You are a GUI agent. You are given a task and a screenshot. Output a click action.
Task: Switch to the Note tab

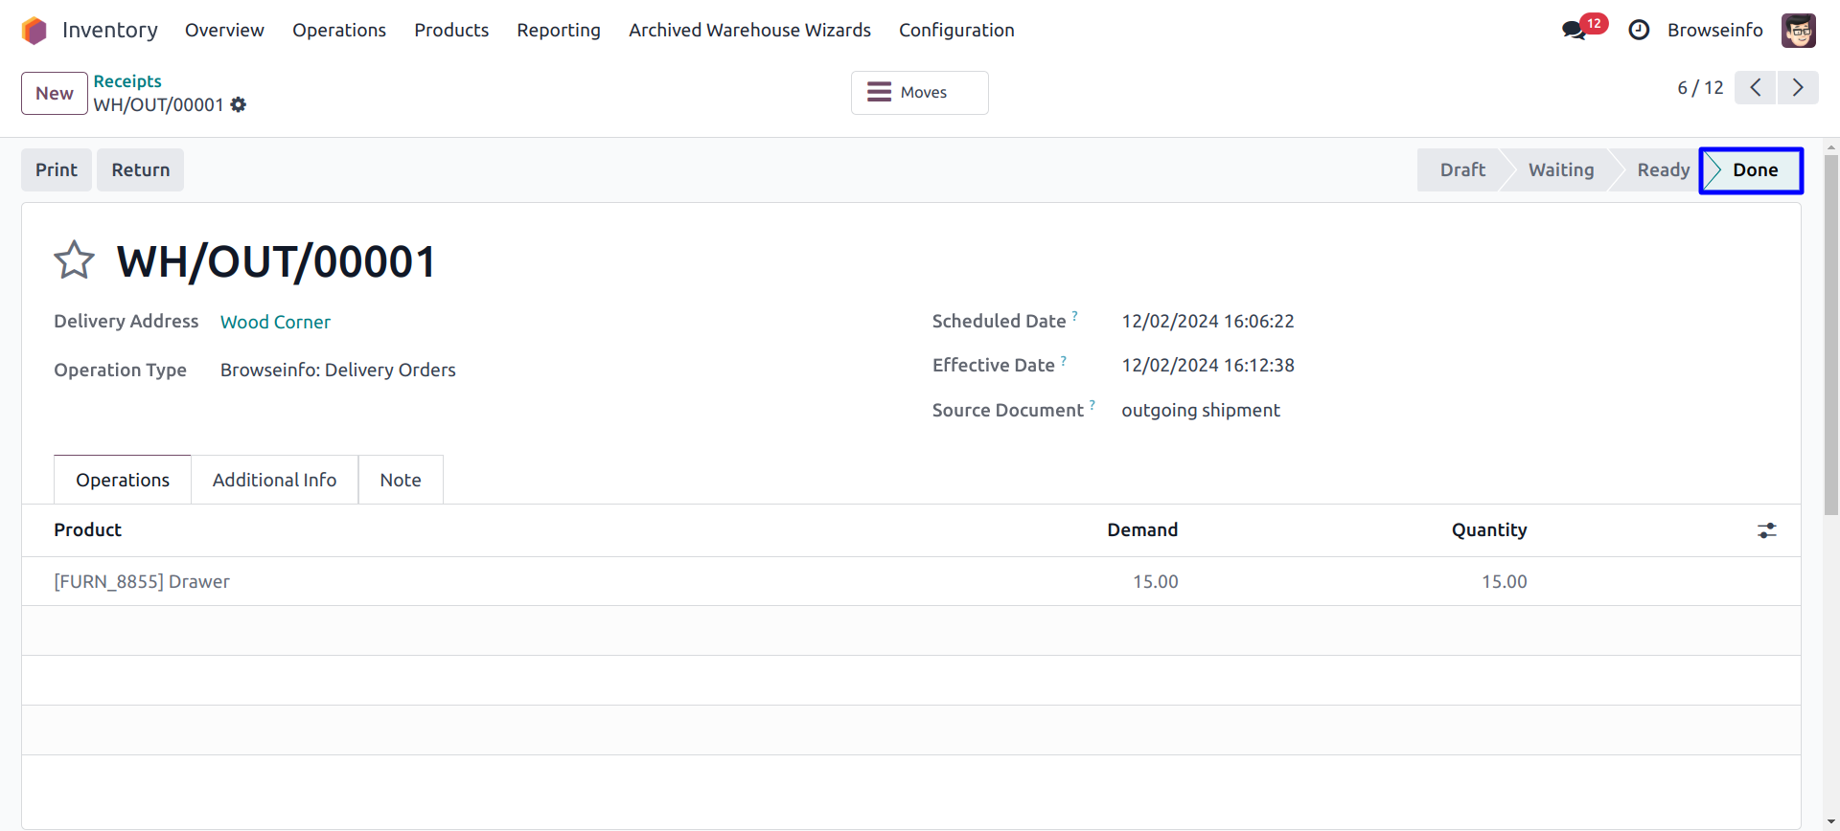pos(400,480)
